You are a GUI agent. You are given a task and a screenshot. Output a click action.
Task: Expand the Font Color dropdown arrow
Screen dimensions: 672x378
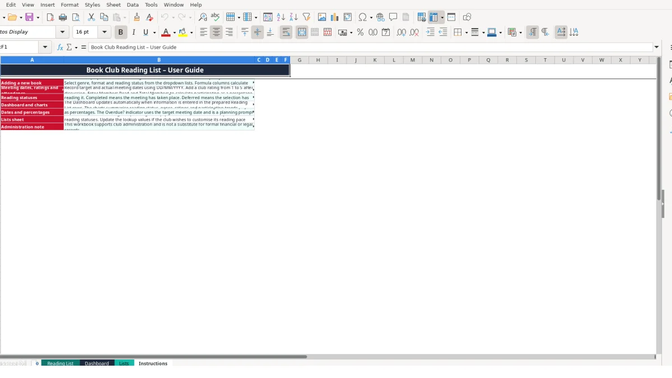pyautogui.click(x=174, y=32)
